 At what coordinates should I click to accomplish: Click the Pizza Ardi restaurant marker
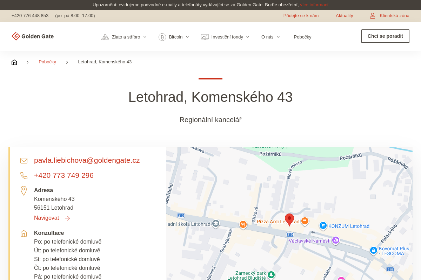click(x=305, y=221)
